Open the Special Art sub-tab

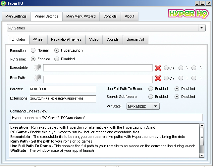pos(135,39)
